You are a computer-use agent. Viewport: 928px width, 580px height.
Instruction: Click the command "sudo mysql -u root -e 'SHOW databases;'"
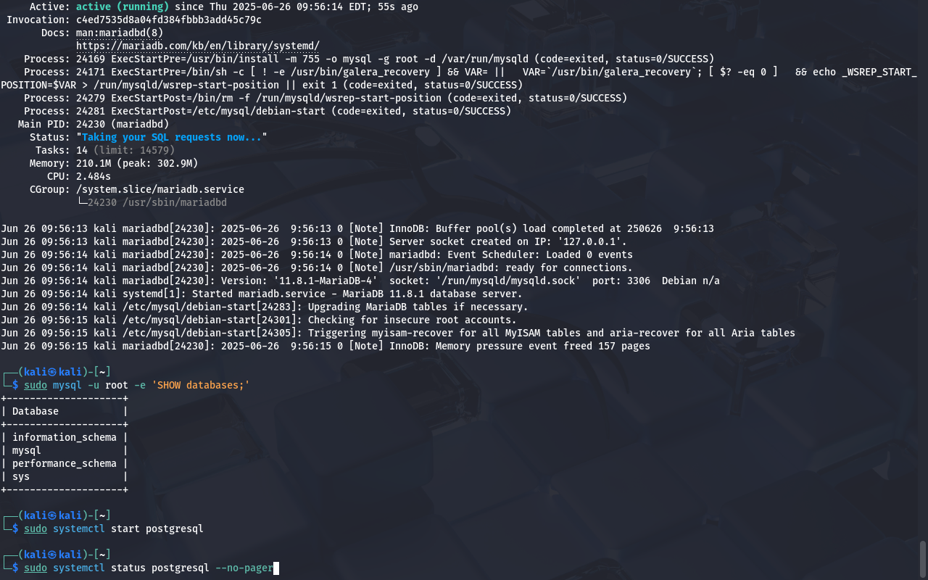coord(137,385)
